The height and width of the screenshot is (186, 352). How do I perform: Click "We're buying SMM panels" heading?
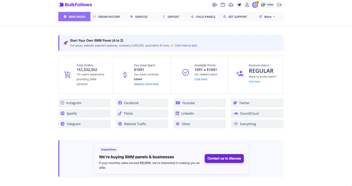point(136,157)
